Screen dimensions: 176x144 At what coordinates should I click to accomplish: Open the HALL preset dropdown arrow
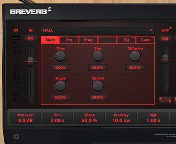point(151,30)
